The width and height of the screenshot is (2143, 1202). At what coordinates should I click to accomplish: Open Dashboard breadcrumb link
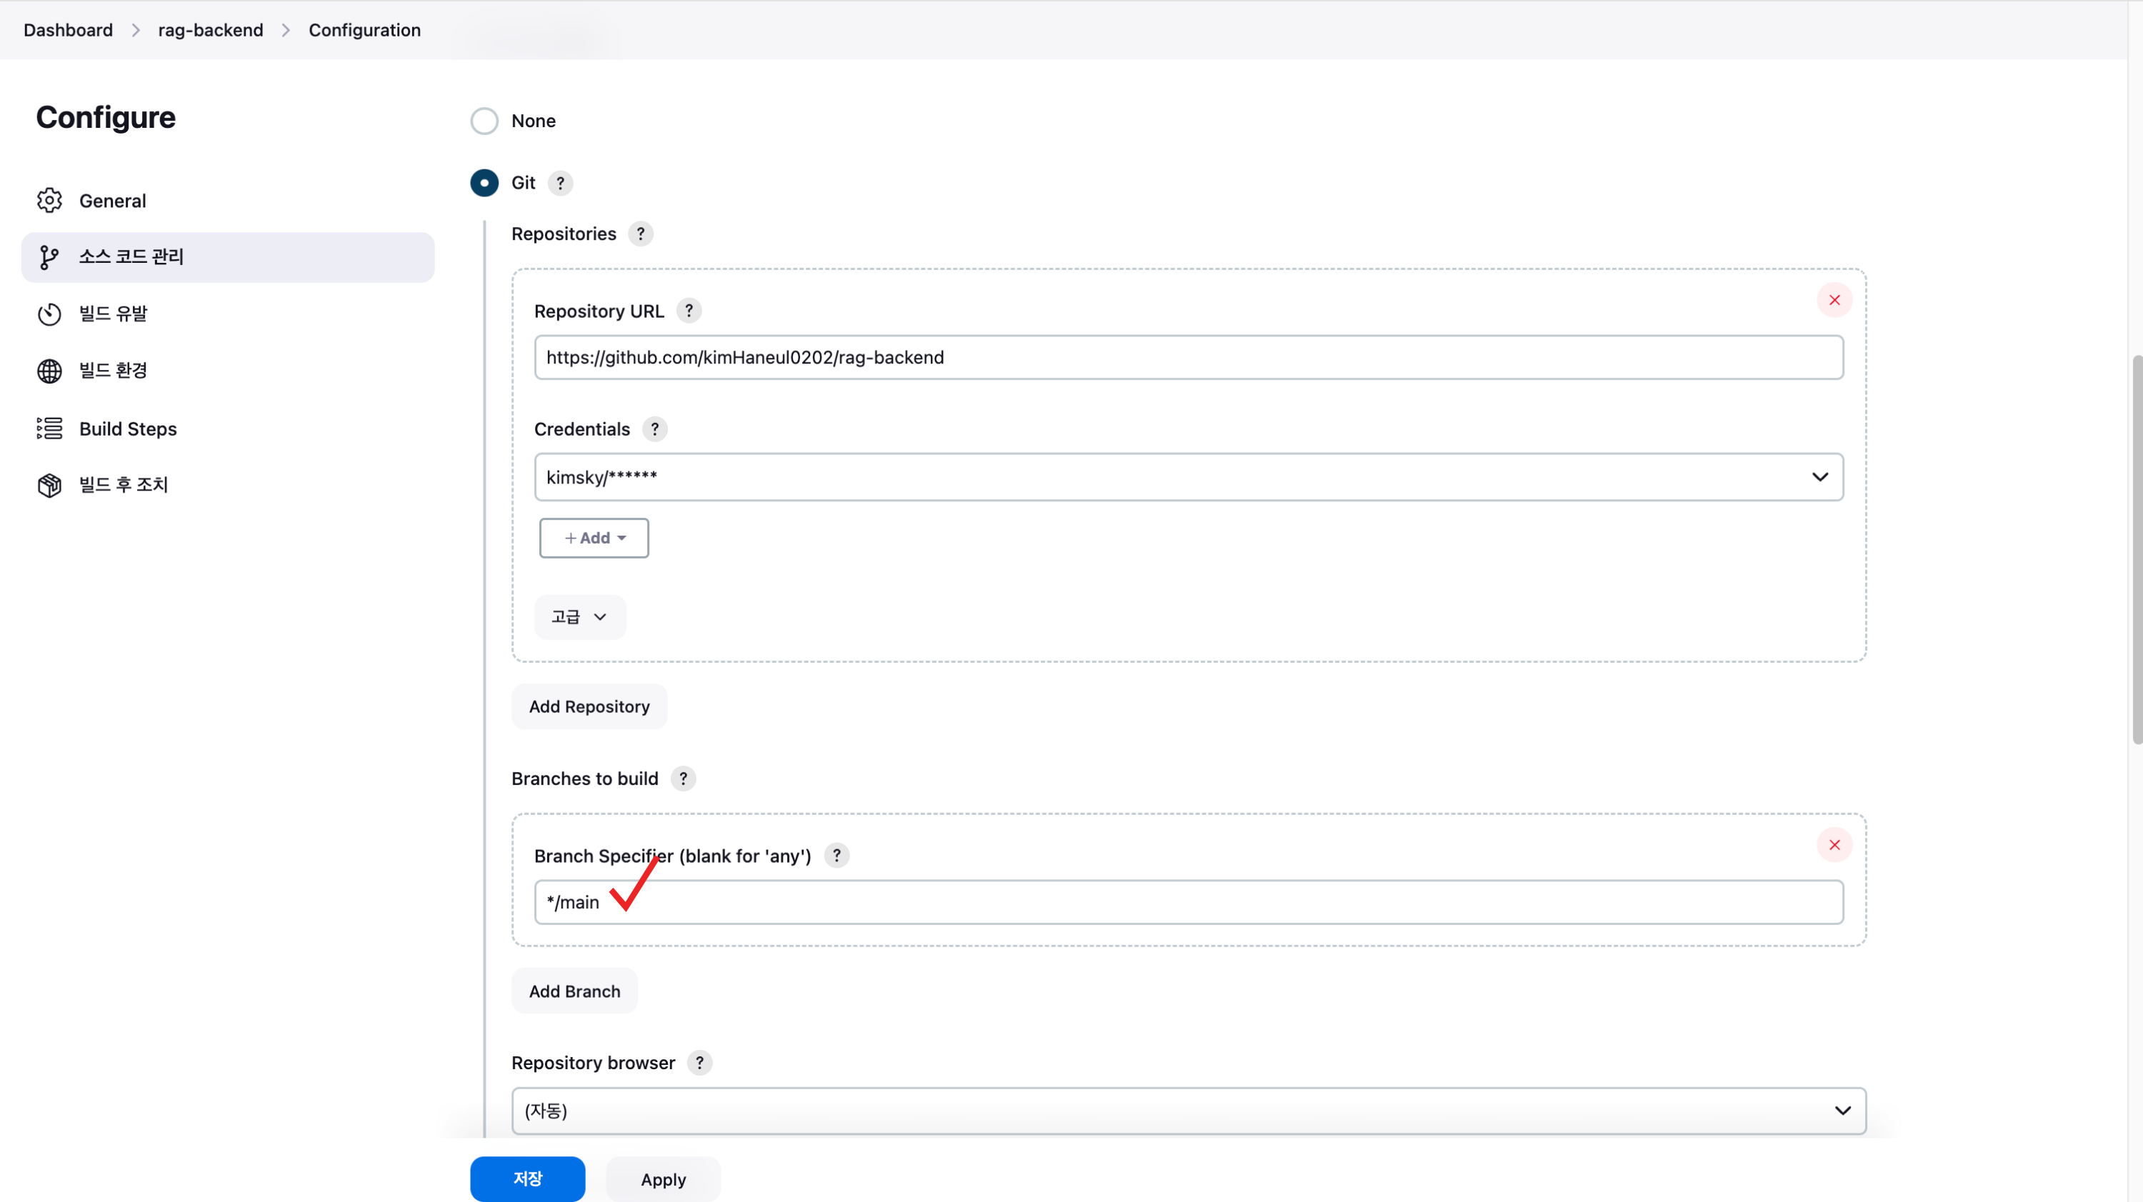tap(68, 30)
